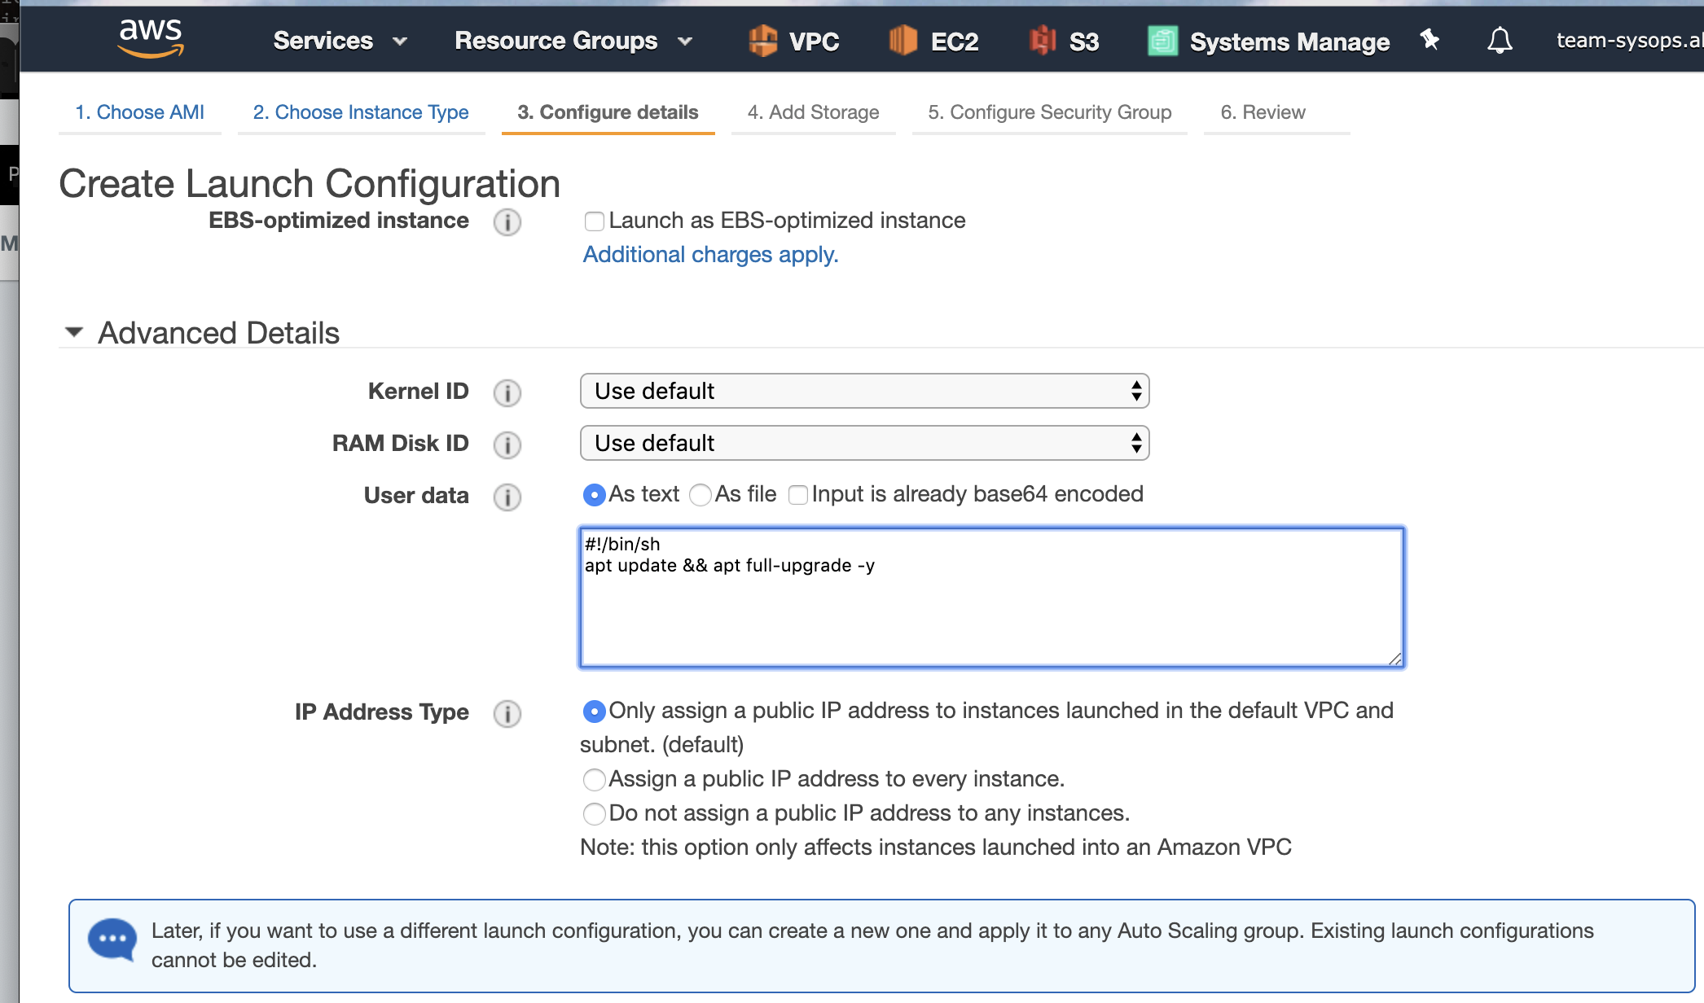Select the 3. Configure details tab
The height and width of the screenshot is (1003, 1704).
608,112
